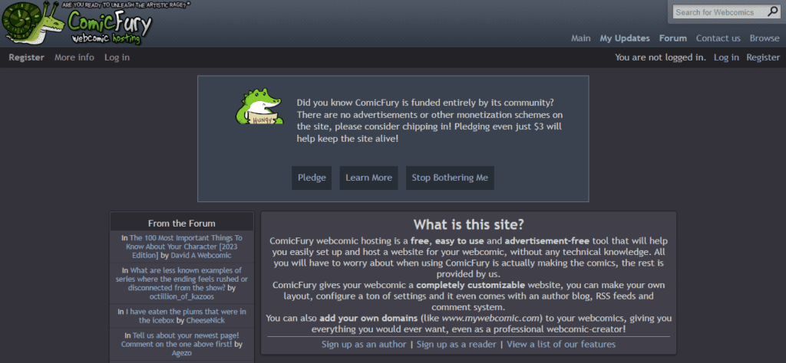Go to the Forum page
The width and height of the screenshot is (786, 363).
click(x=672, y=38)
